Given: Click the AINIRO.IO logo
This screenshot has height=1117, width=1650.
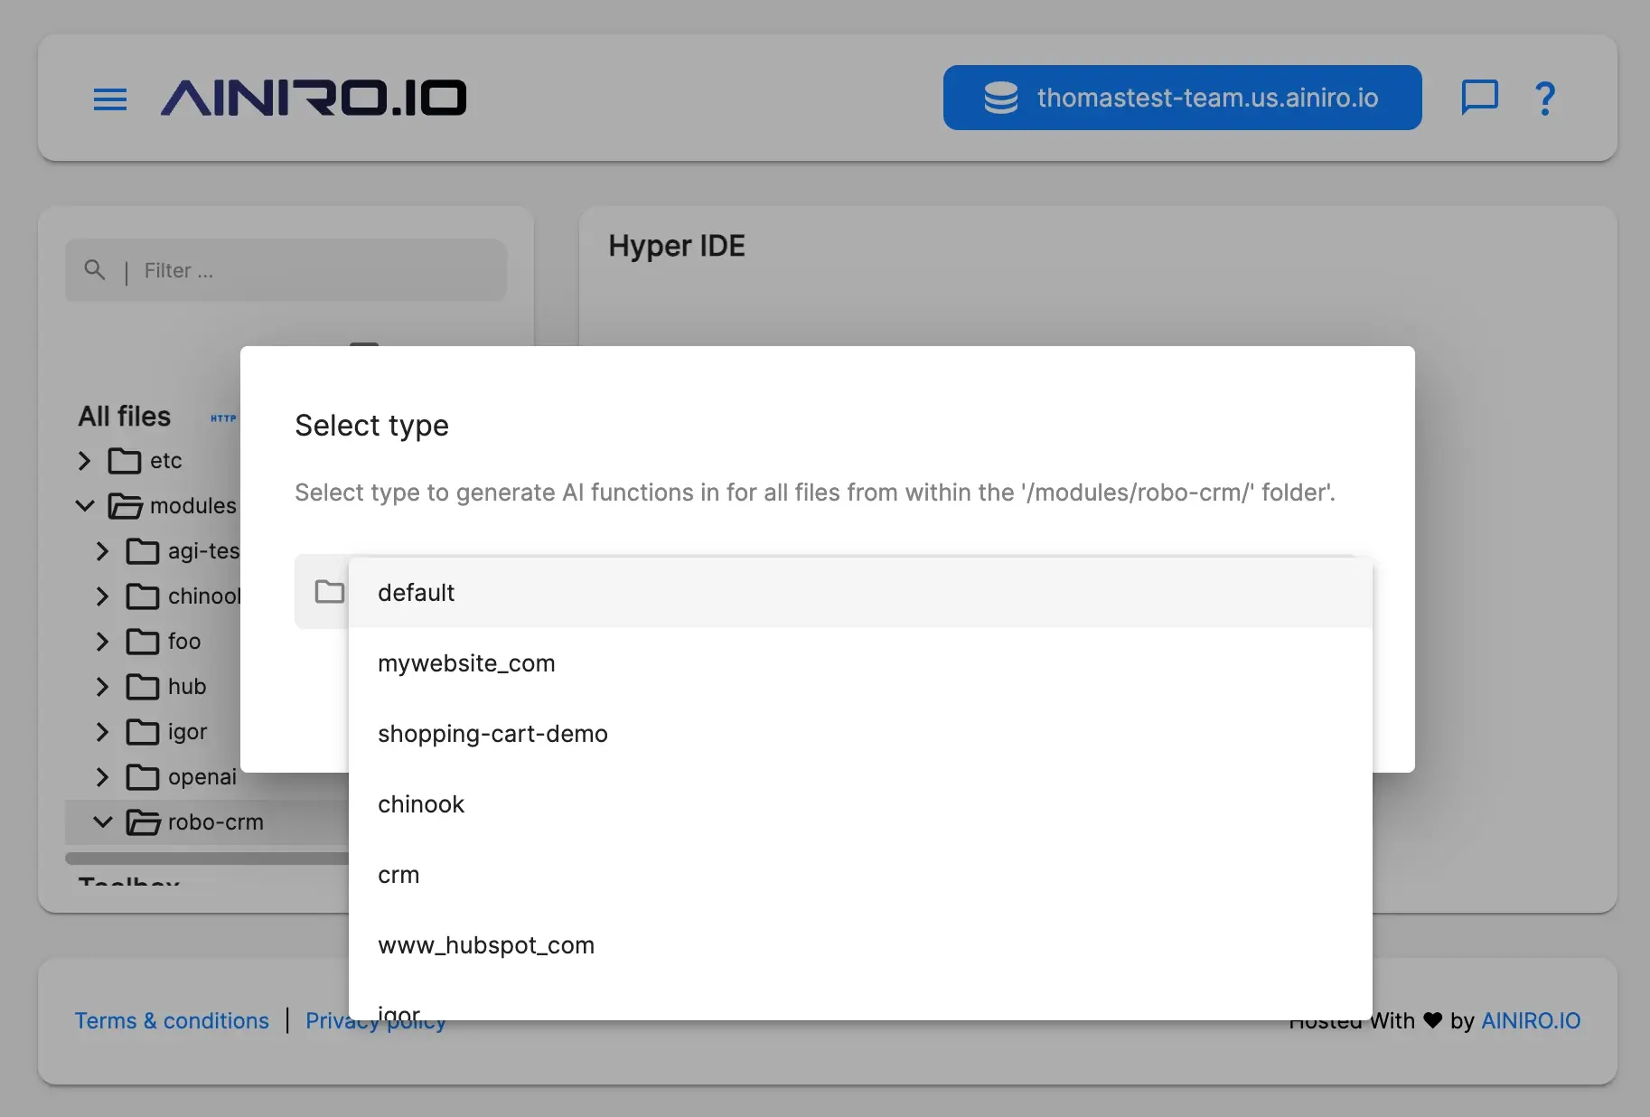Looking at the screenshot, I should (314, 98).
